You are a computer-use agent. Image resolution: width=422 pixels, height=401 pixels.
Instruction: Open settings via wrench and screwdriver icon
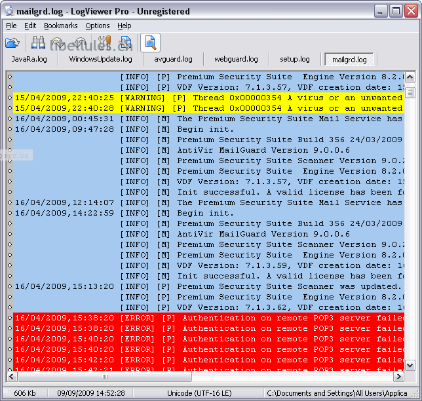(104, 43)
